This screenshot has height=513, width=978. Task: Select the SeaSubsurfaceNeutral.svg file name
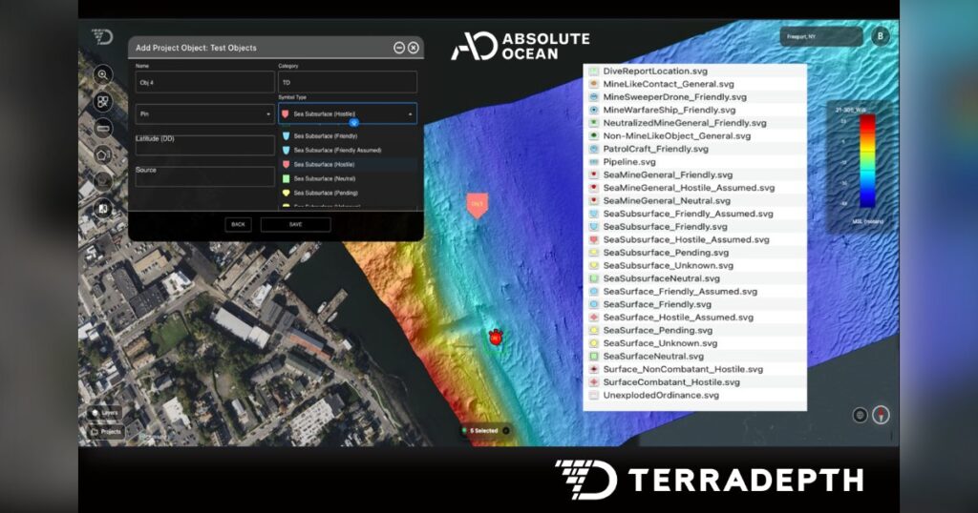661,278
